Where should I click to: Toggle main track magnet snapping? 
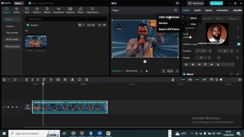(x=183, y=80)
